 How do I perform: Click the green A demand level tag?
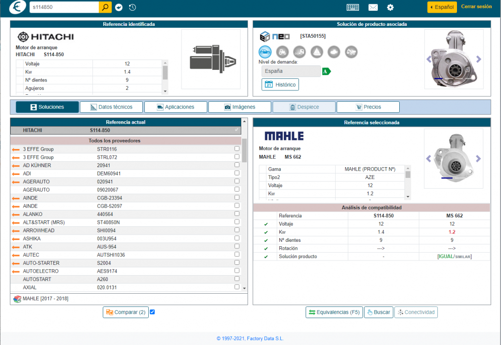click(326, 71)
